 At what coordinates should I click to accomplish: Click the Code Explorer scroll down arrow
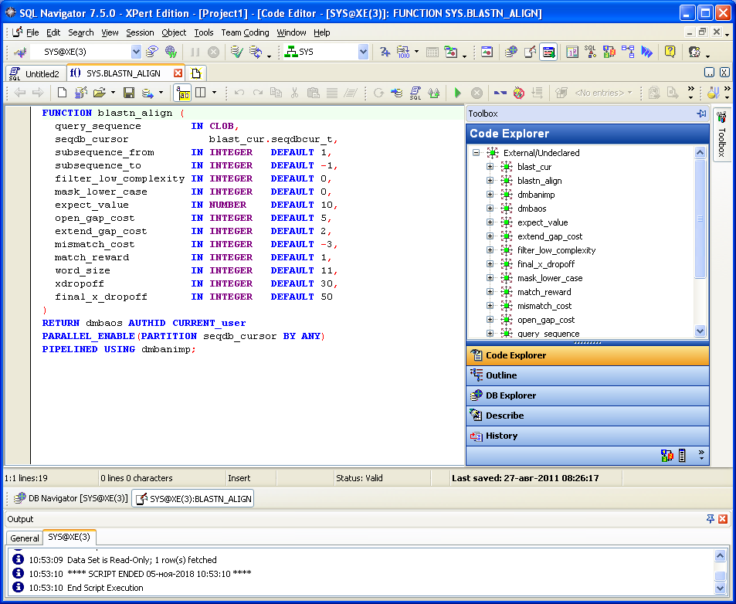coord(700,331)
